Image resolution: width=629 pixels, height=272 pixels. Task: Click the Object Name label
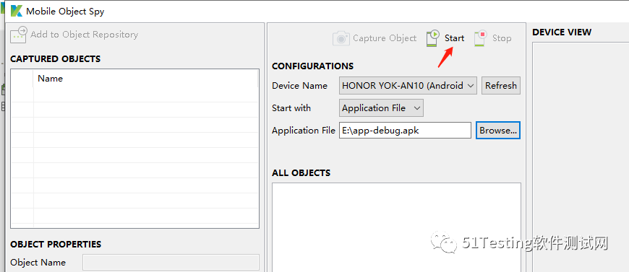click(38, 263)
